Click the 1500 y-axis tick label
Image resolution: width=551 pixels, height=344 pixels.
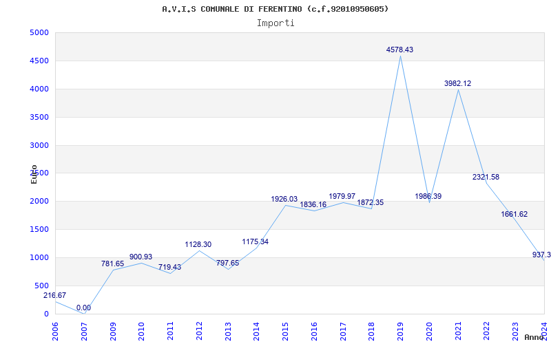(39, 230)
